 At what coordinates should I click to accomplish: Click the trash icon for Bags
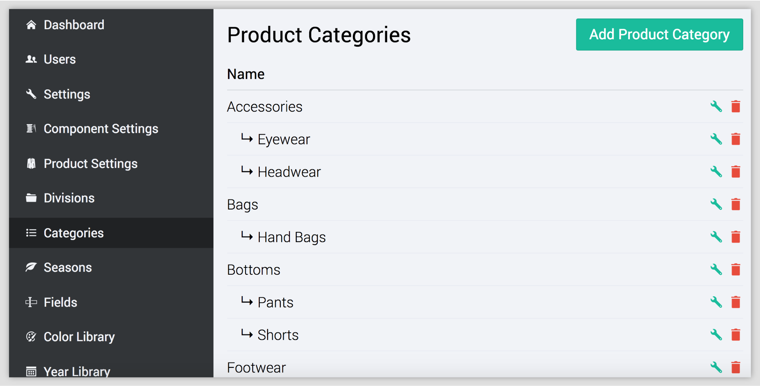pyautogui.click(x=736, y=204)
